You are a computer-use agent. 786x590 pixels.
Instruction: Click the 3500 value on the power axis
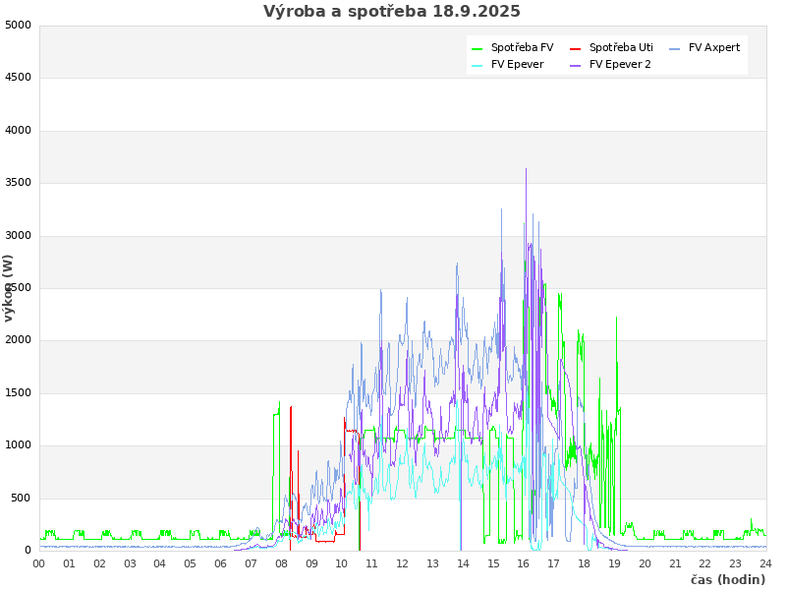18,183
